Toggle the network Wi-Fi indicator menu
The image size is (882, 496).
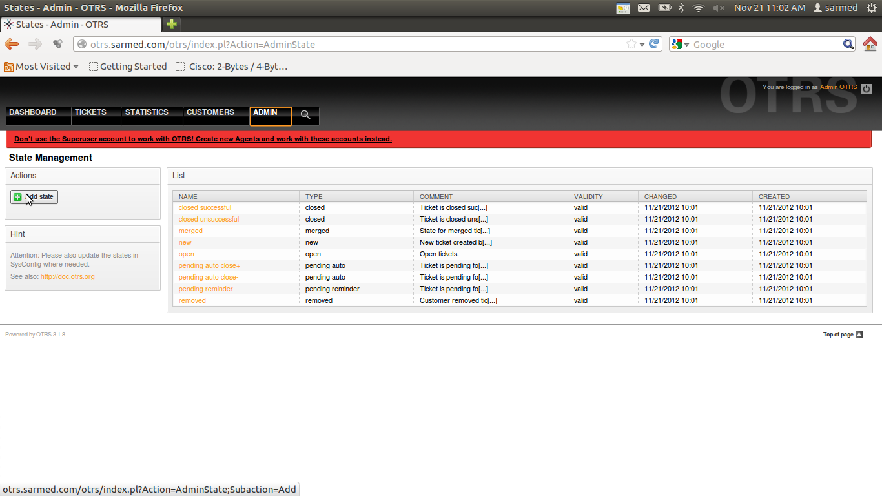coord(698,8)
